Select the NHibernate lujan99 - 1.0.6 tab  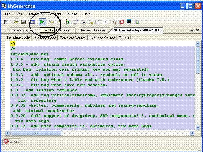coord(137,30)
